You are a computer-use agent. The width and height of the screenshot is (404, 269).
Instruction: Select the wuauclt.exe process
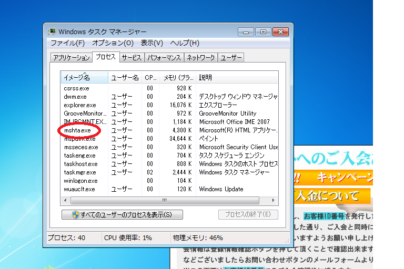[169, 189]
